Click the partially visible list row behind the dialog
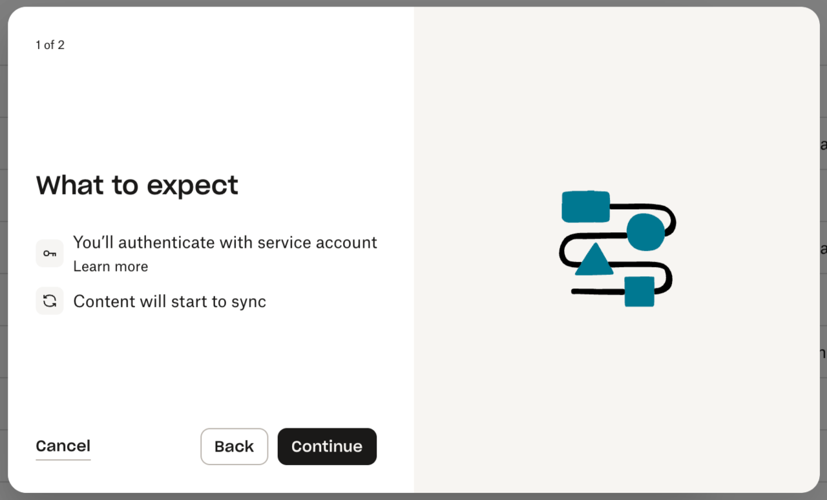 pyautogui.click(x=822, y=144)
